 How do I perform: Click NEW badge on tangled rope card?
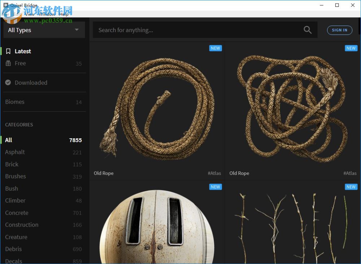[x=351, y=48]
